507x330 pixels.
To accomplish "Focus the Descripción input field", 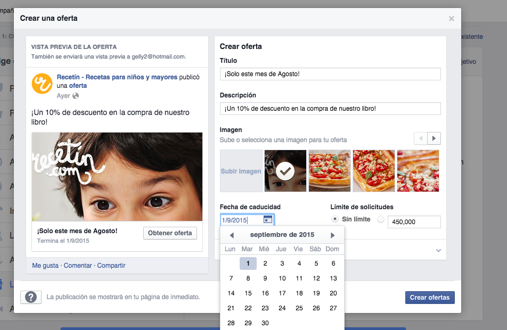I will (330, 109).
